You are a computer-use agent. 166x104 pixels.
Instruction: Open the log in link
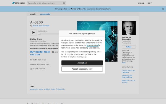[150, 3]
